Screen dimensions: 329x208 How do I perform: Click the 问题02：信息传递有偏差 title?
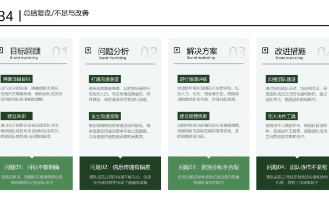[x=120, y=167]
